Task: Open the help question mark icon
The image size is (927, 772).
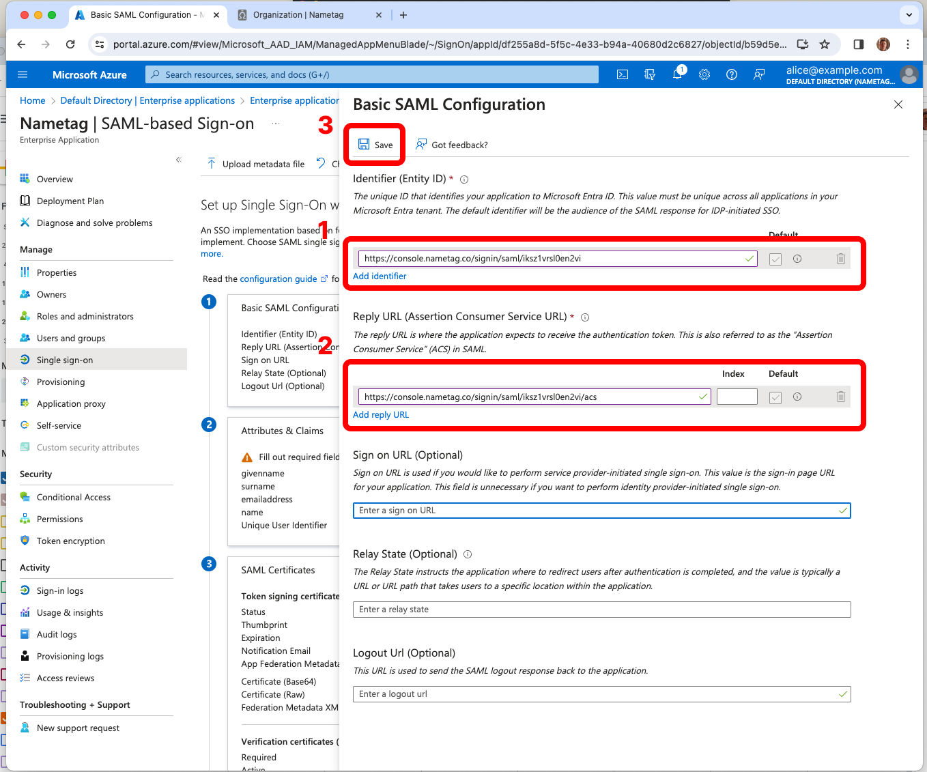Action: coord(732,74)
